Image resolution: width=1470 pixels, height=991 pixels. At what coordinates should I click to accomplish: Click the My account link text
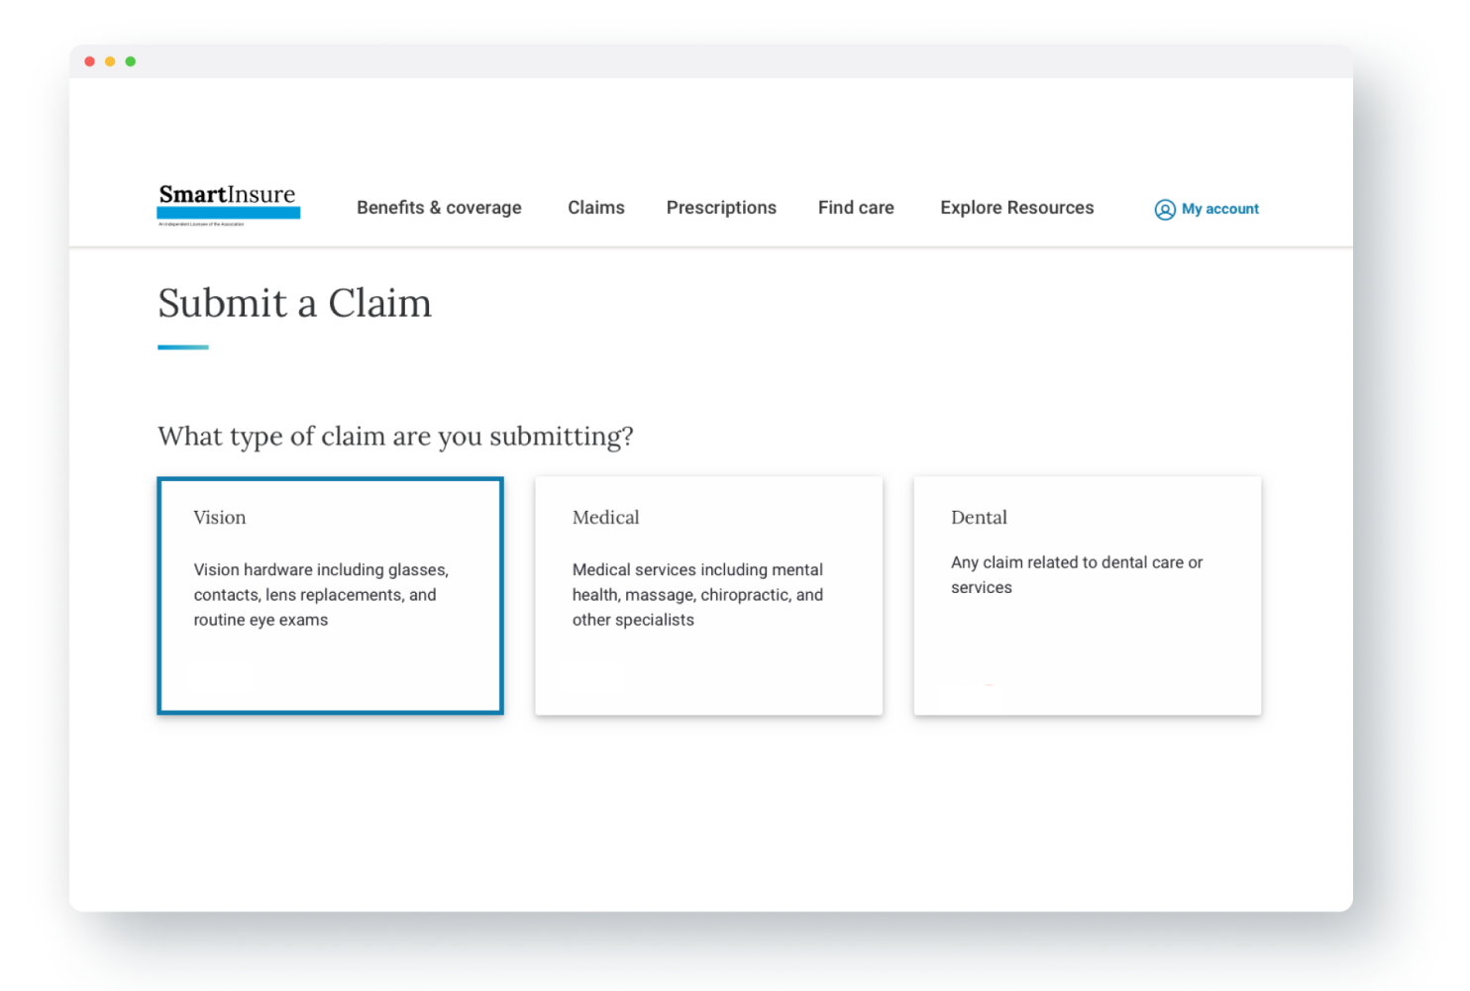pyautogui.click(x=1220, y=209)
